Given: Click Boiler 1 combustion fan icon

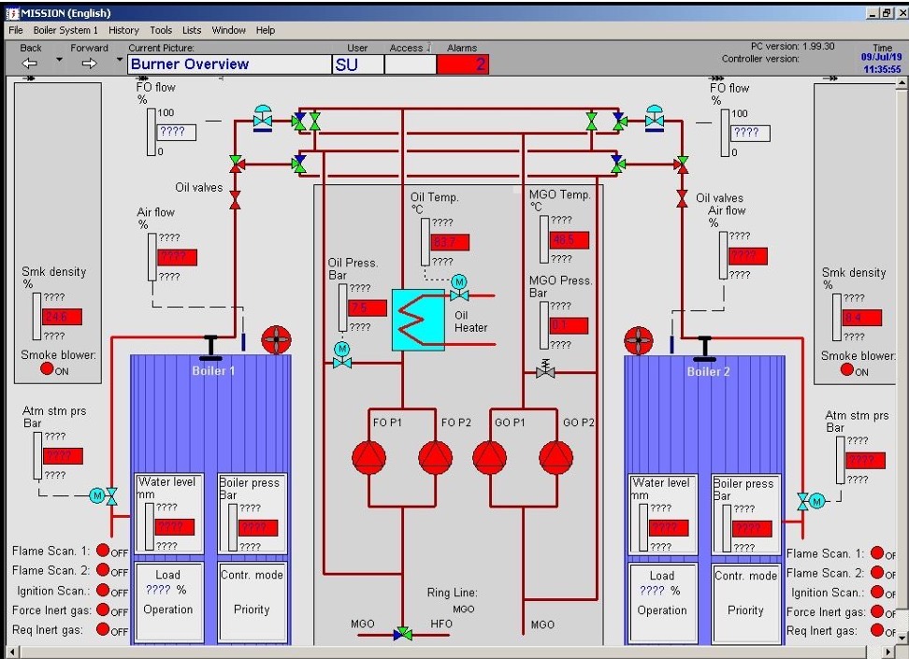Looking at the screenshot, I should [x=276, y=340].
